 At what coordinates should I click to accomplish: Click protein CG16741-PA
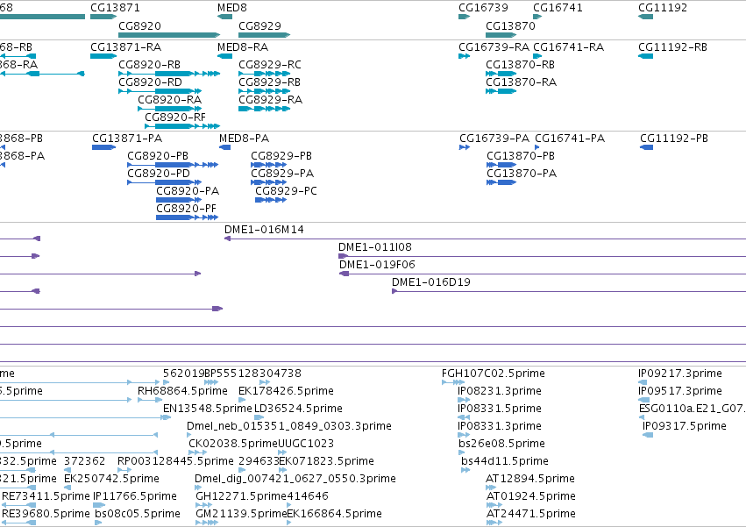pyautogui.click(x=570, y=139)
